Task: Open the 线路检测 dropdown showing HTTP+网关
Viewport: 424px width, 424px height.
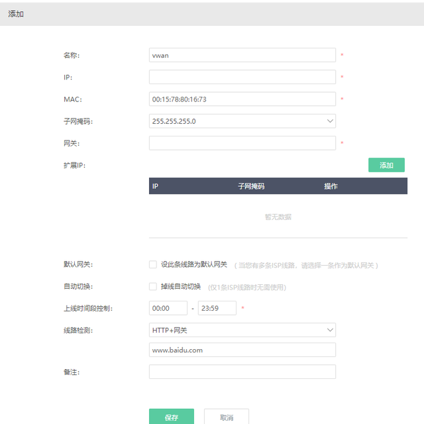Action: click(242, 330)
